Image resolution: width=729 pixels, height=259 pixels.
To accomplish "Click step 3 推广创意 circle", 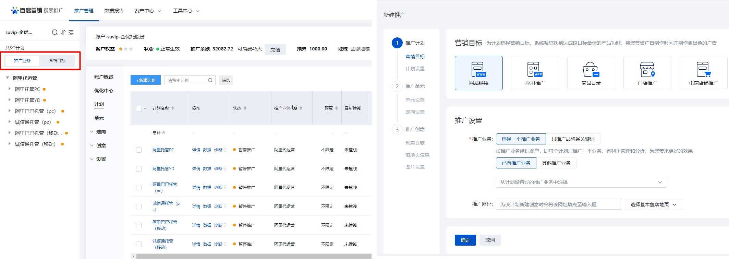I will [397, 129].
